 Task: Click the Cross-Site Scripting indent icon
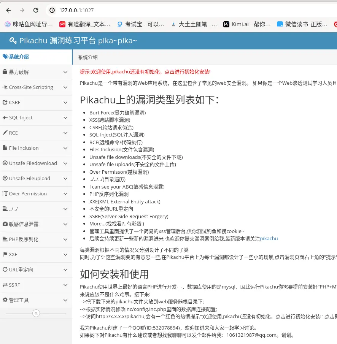point(5,87)
